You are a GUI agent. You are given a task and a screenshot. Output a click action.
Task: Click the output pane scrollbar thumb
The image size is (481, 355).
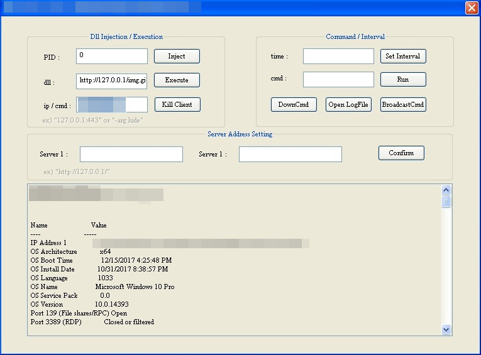tap(446, 202)
